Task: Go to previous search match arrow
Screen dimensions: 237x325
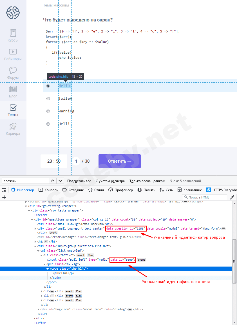Action: pyautogui.click(x=53, y=181)
